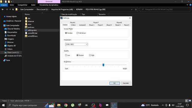Open the Player2 tab
Image resolution: width=192 pixels, height=108 pixels.
[x=100, y=25]
